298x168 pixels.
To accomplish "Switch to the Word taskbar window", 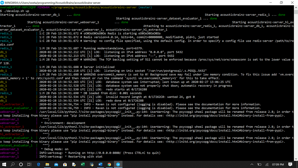I will tap(100, 164).
